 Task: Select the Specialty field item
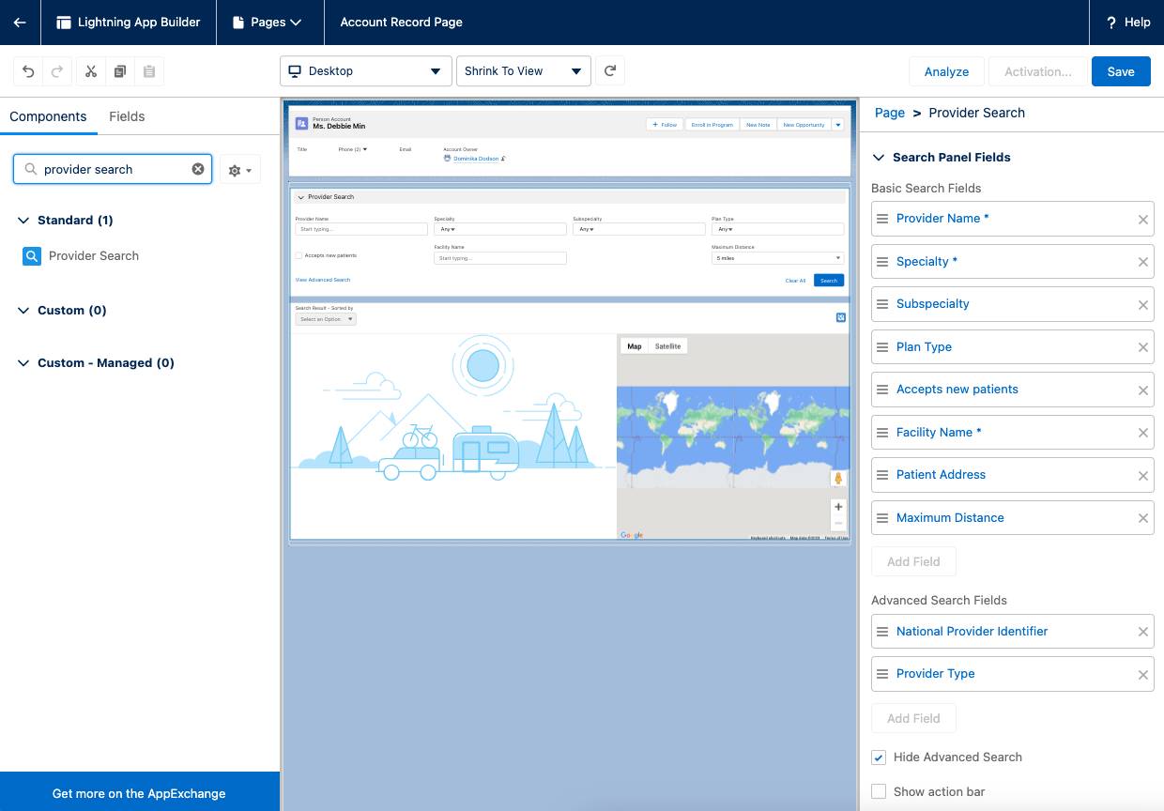[x=1012, y=262]
